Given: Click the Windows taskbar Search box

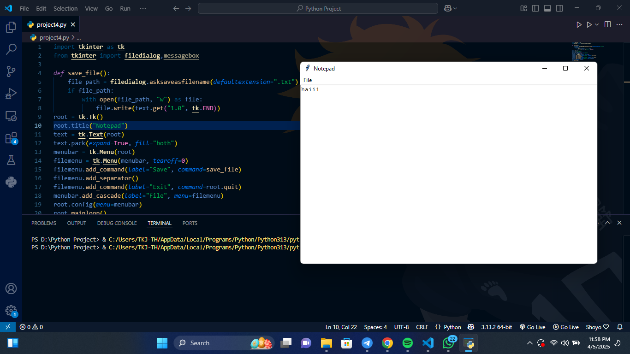Looking at the screenshot, I should pos(224,343).
